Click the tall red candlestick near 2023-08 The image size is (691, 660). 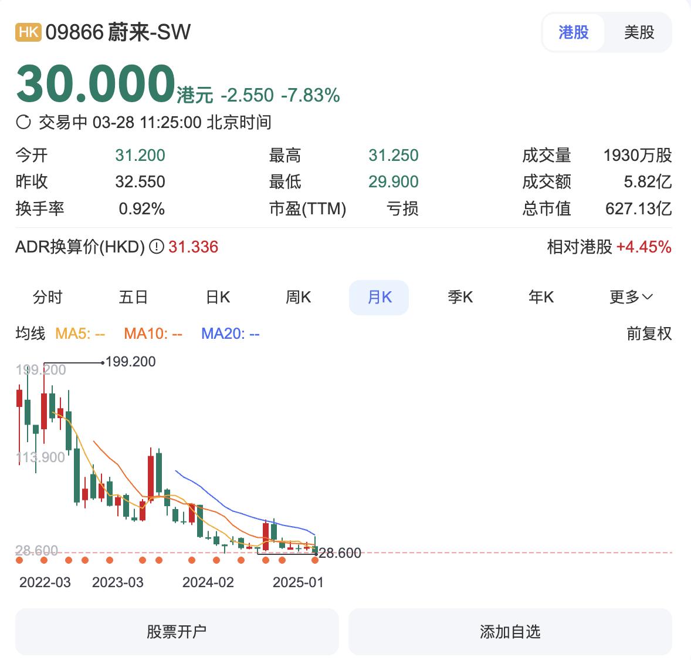point(151,477)
